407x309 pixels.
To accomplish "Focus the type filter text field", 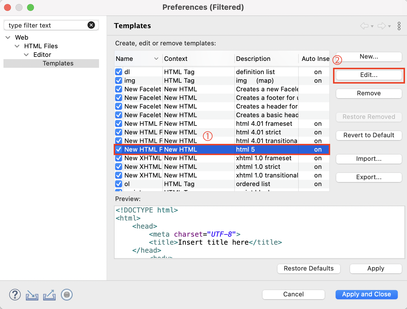I will [x=46, y=25].
